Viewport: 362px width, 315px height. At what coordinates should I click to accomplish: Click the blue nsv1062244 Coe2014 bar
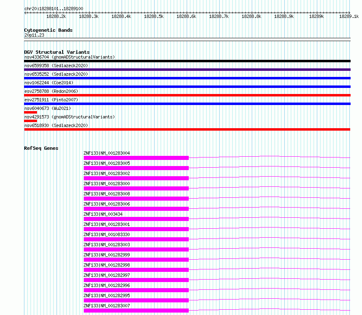[187, 87]
